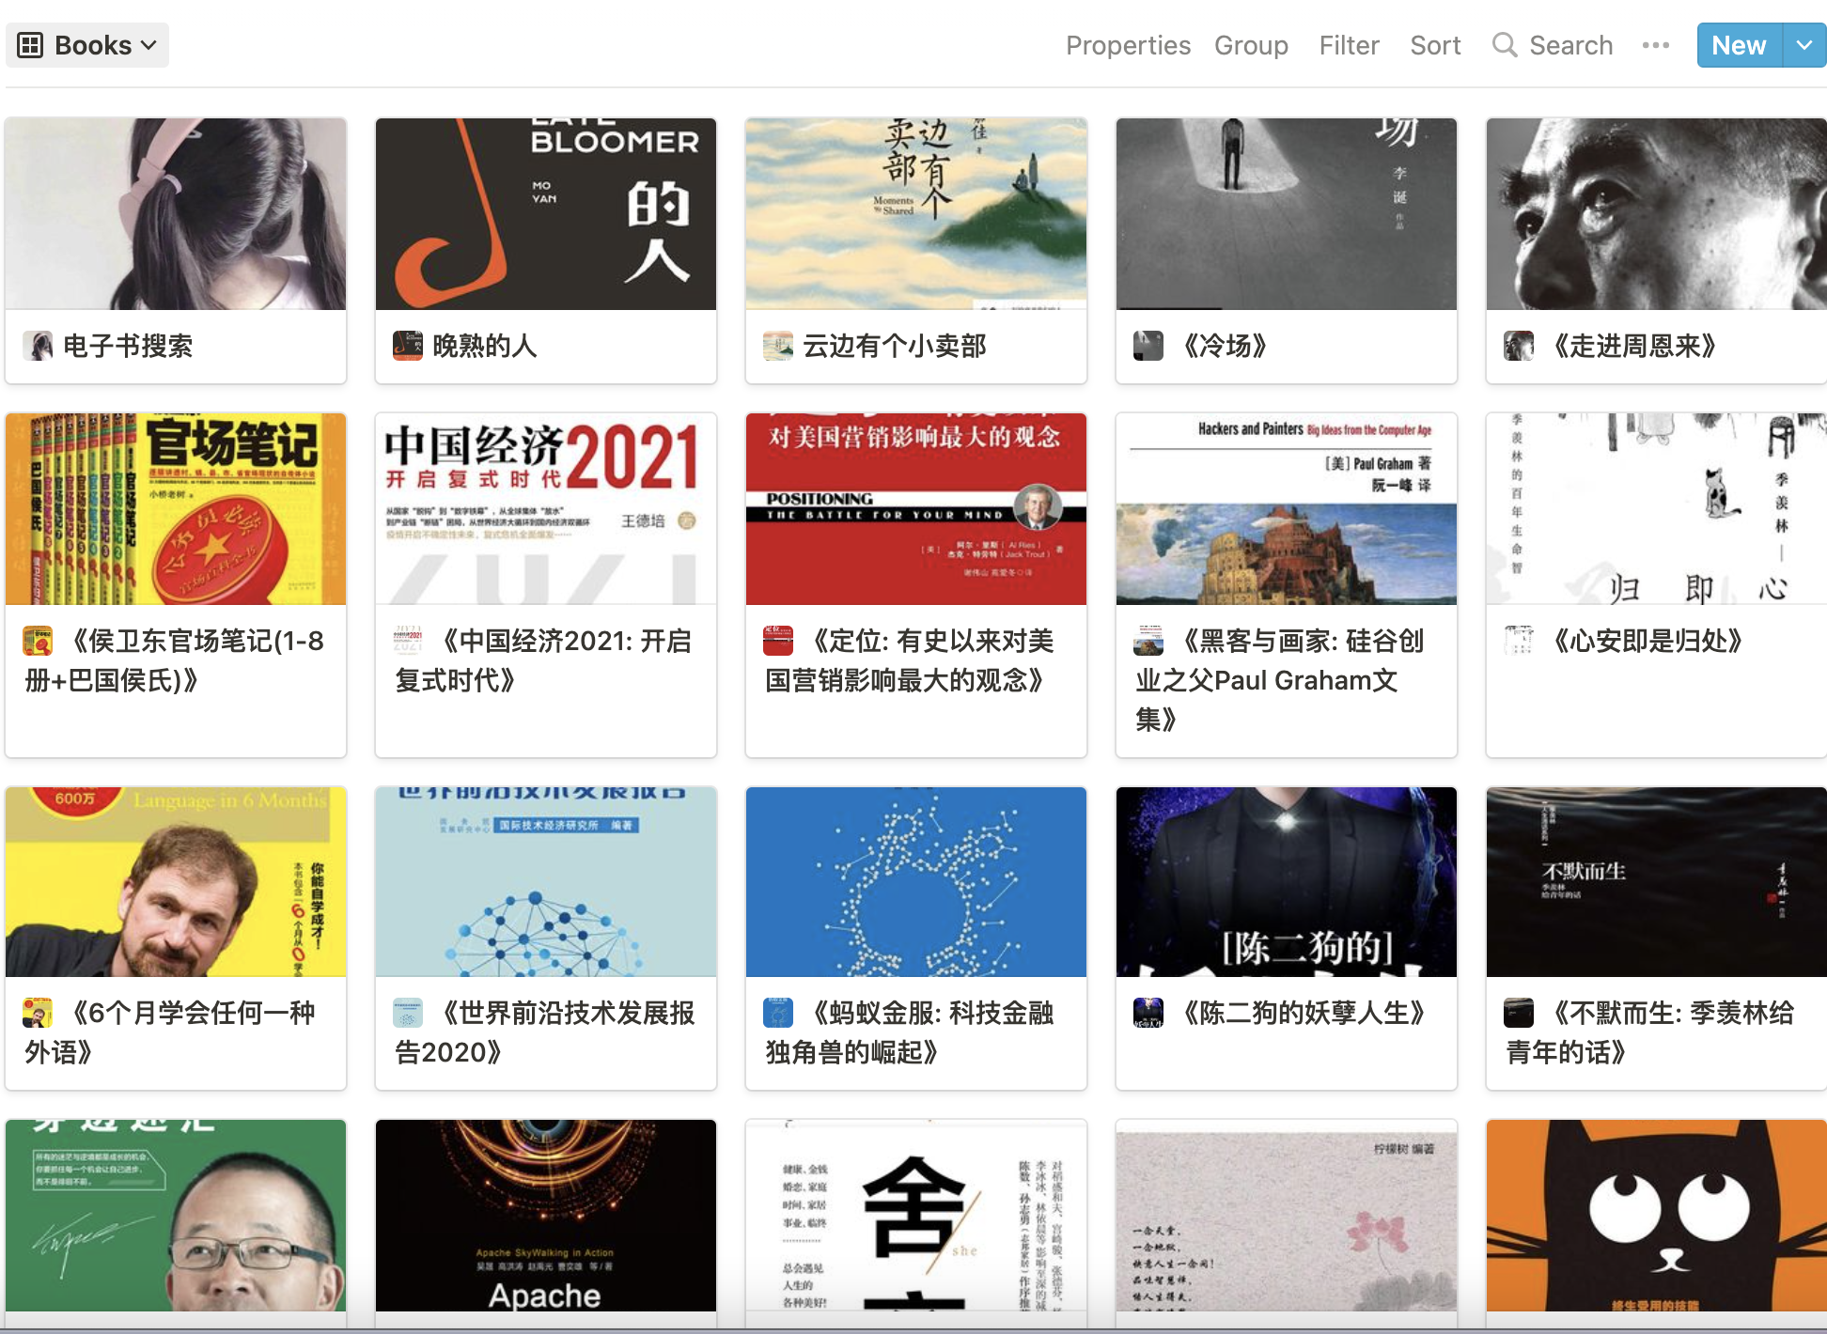Image resolution: width=1827 pixels, height=1334 pixels.
Task: Open the New button dropdown arrow
Action: click(x=1804, y=44)
